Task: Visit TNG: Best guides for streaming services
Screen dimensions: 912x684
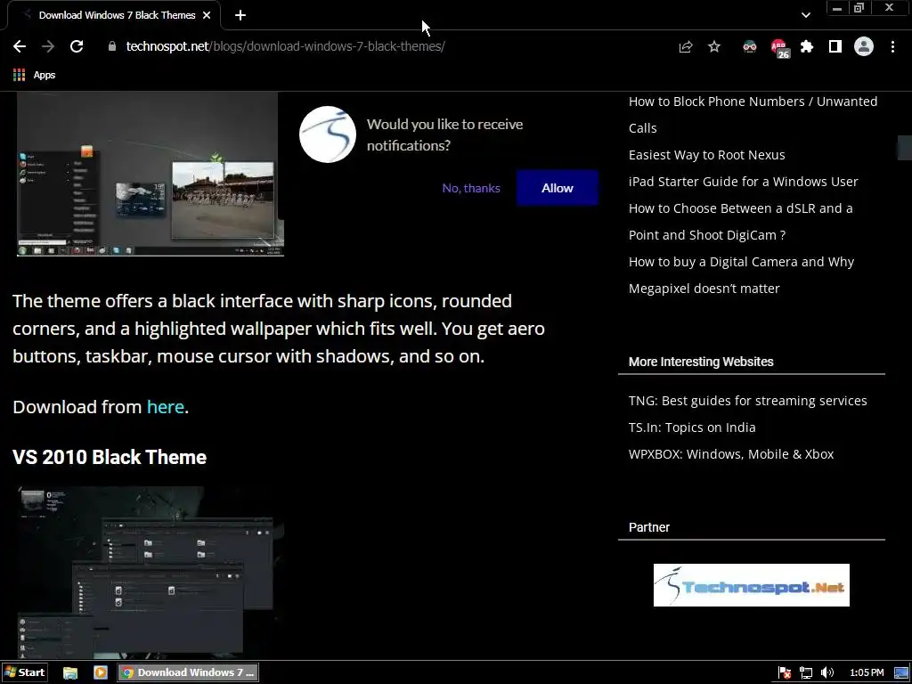Action: point(747,401)
